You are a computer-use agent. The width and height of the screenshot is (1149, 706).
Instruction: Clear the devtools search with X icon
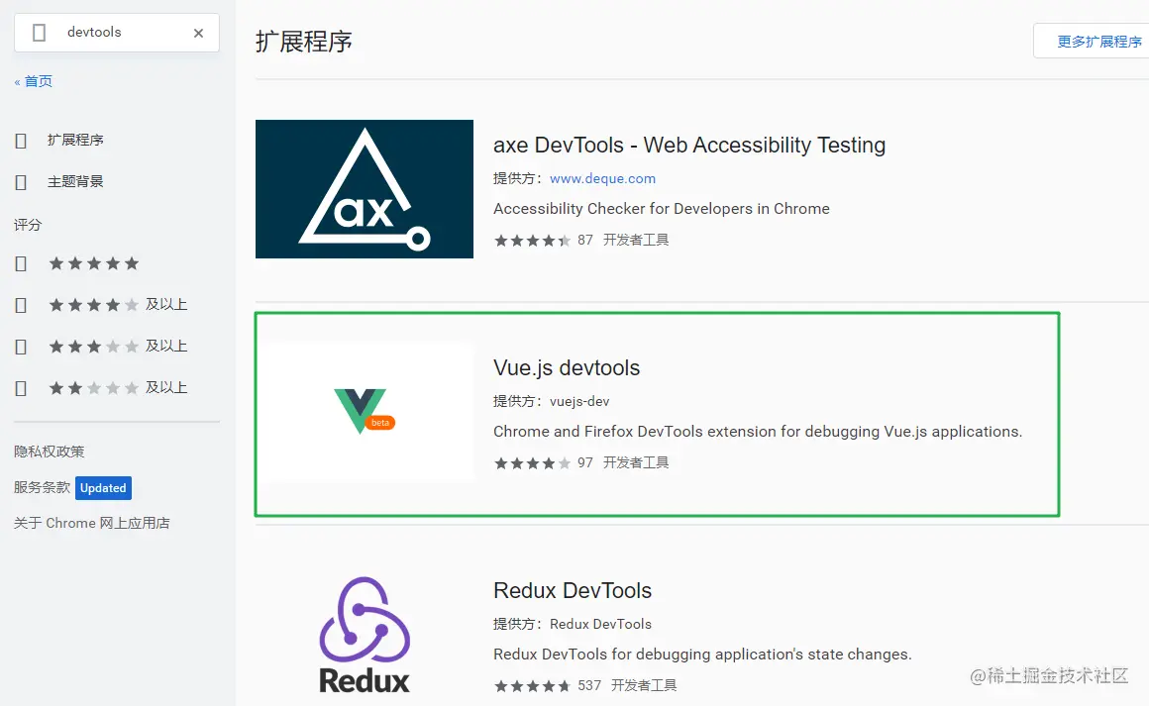tap(198, 33)
